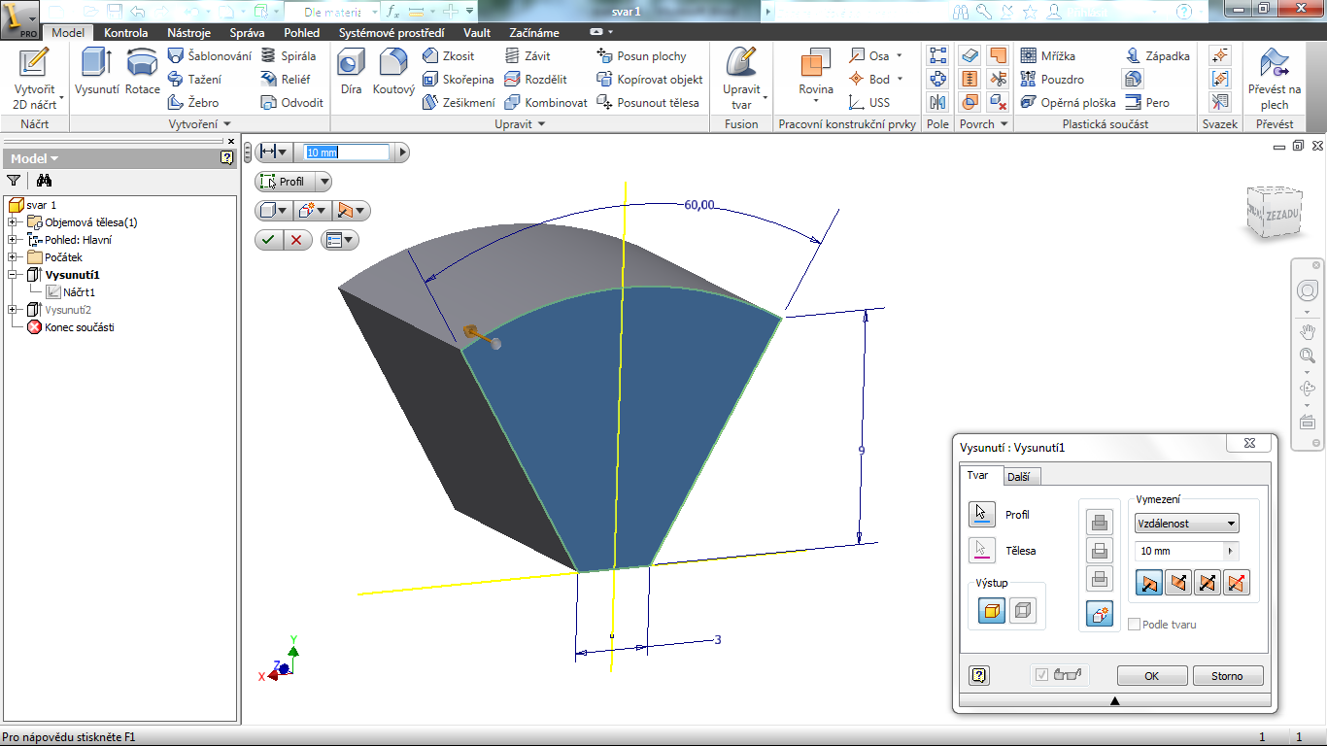Pick the Žebro rib tool
Screen dimensions: 1327x746
[193, 103]
